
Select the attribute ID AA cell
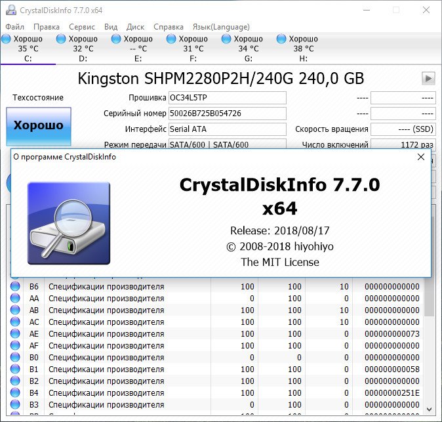(x=34, y=298)
